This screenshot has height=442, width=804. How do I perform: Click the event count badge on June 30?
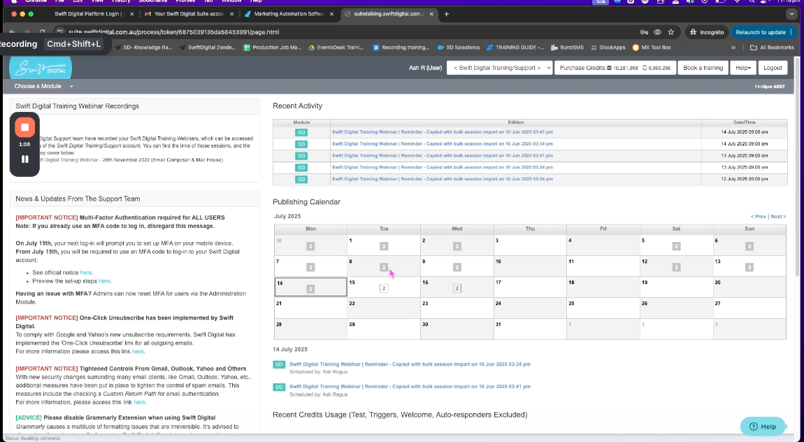310,247
